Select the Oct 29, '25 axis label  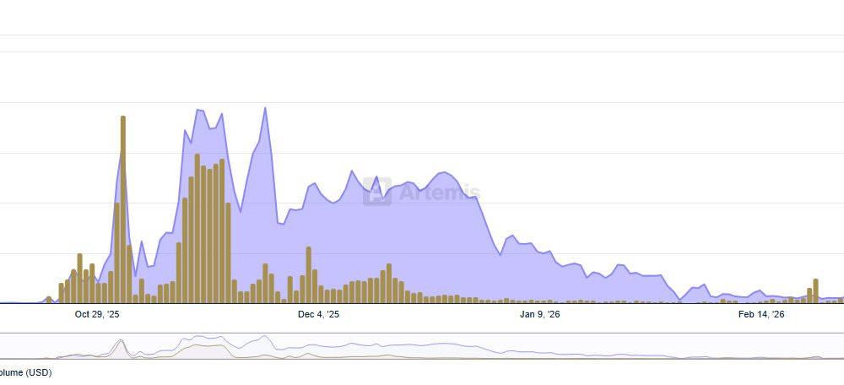(x=97, y=315)
